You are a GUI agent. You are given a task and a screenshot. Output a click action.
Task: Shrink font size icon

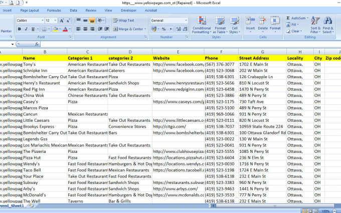68,21
